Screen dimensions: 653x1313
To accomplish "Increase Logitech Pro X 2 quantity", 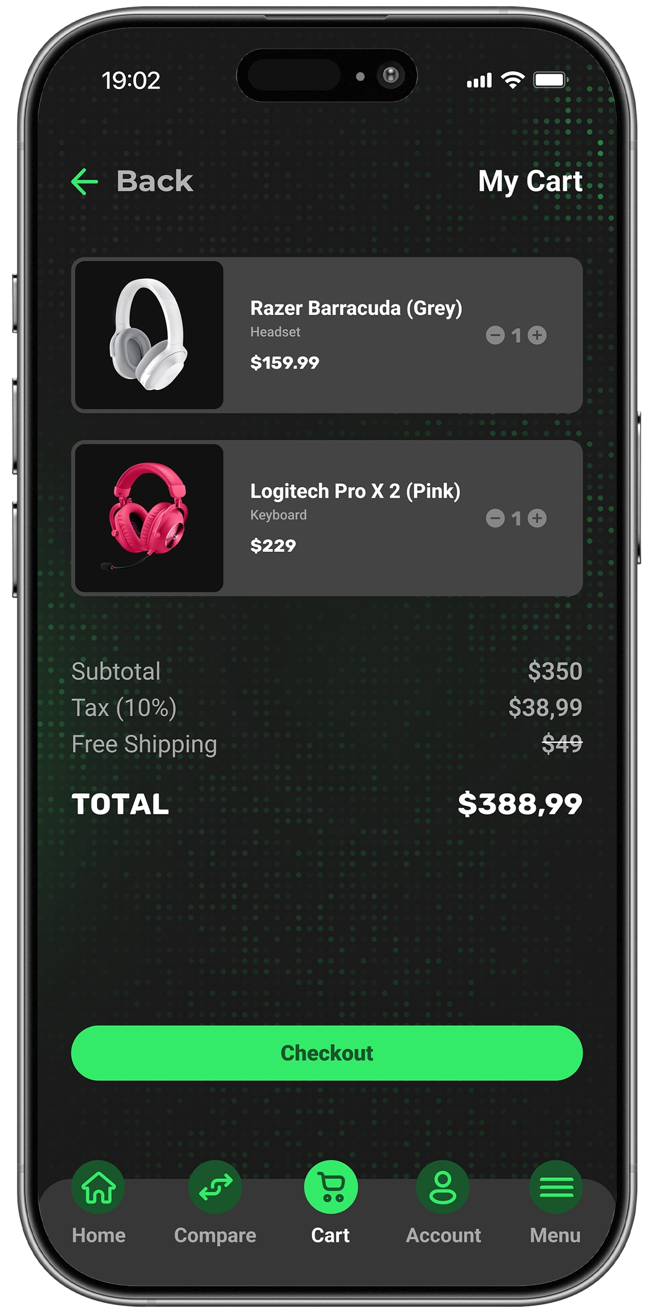I will [537, 518].
